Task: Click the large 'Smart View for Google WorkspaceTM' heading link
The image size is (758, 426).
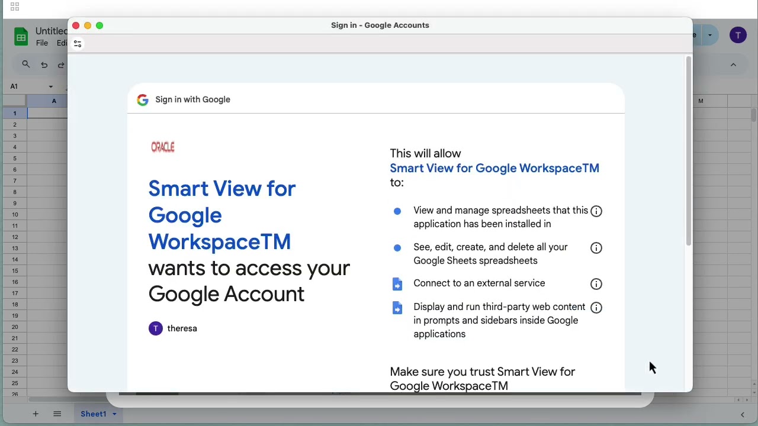Action: click(x=222, y=215)
